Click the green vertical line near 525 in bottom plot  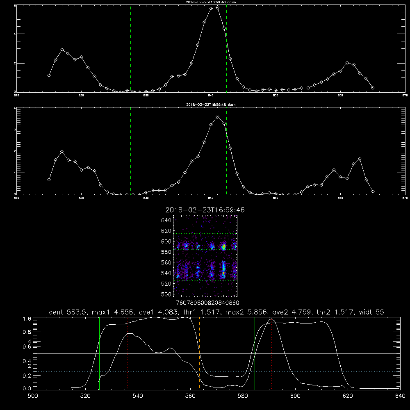click(x=99, y=353)
